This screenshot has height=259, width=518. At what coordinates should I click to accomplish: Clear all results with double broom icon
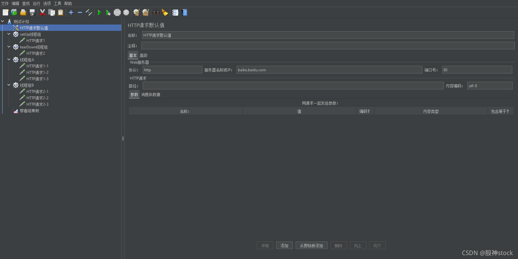pyautogui.click(x=146, y=12)
